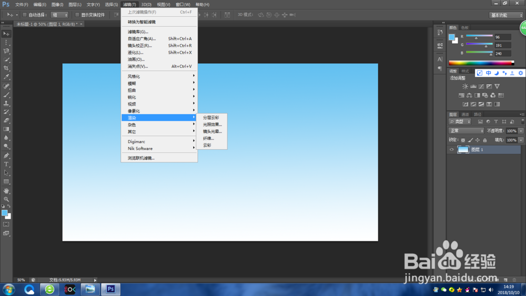
Task: Open the collapsed Paragraph panel icon
Action: 440,68
